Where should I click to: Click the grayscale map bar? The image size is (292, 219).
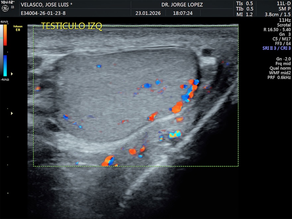coord(2,50)
